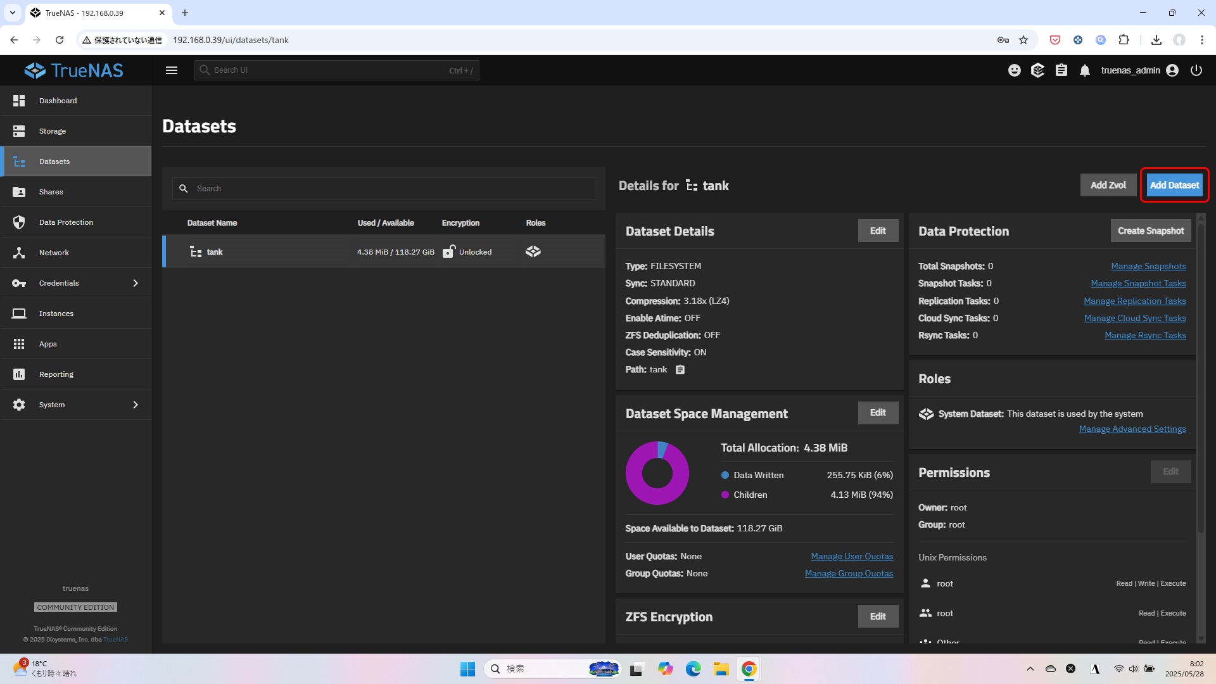Open the alerts bell icon

pos(1085,70)
